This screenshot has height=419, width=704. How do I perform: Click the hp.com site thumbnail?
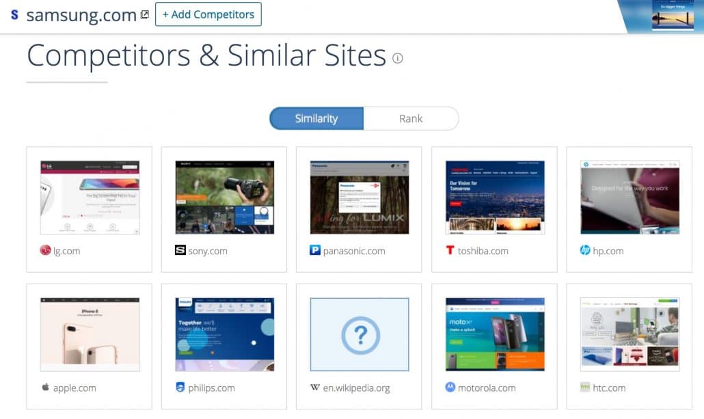click(x=629, y=198)
